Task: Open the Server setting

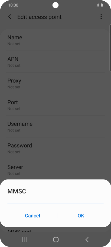Action: pyautogui.click(x=56, y=169)
